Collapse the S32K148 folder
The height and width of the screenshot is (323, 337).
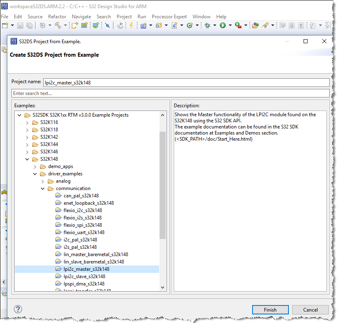[27, 159]
